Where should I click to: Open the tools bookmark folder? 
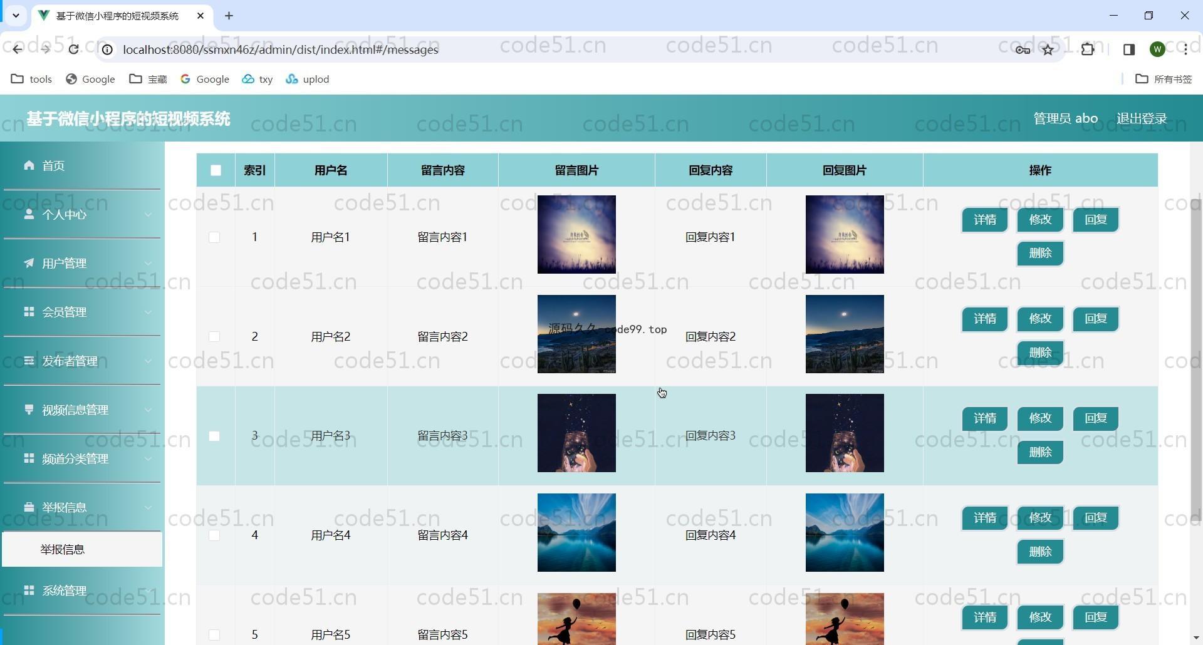(32, 79)
